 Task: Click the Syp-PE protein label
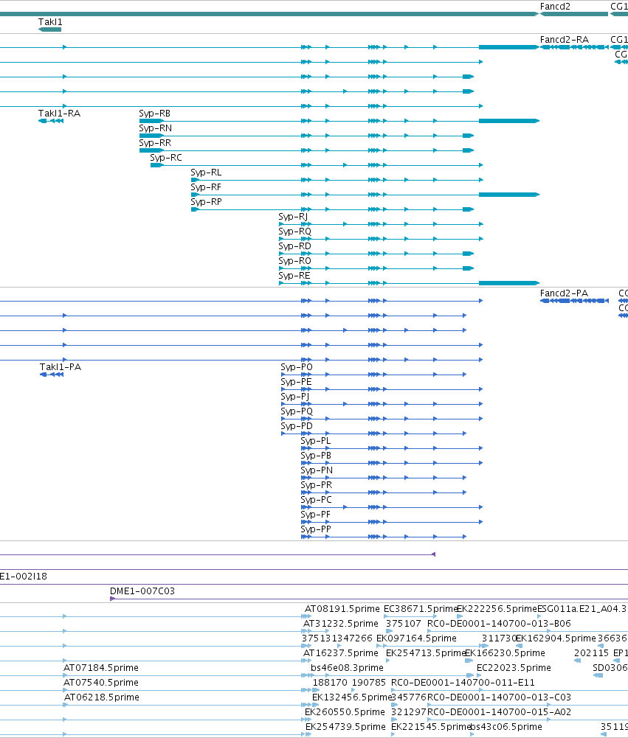click(296, 382)
